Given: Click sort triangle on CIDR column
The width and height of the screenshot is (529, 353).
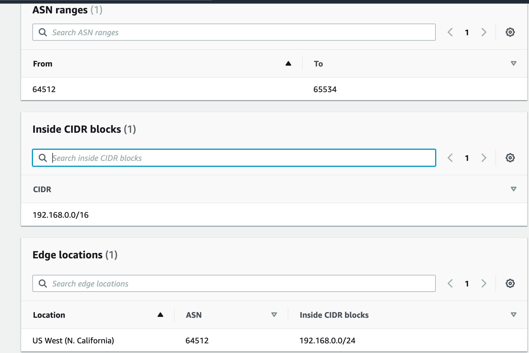Looking at the screenshot, I should [x=513, y=189].
